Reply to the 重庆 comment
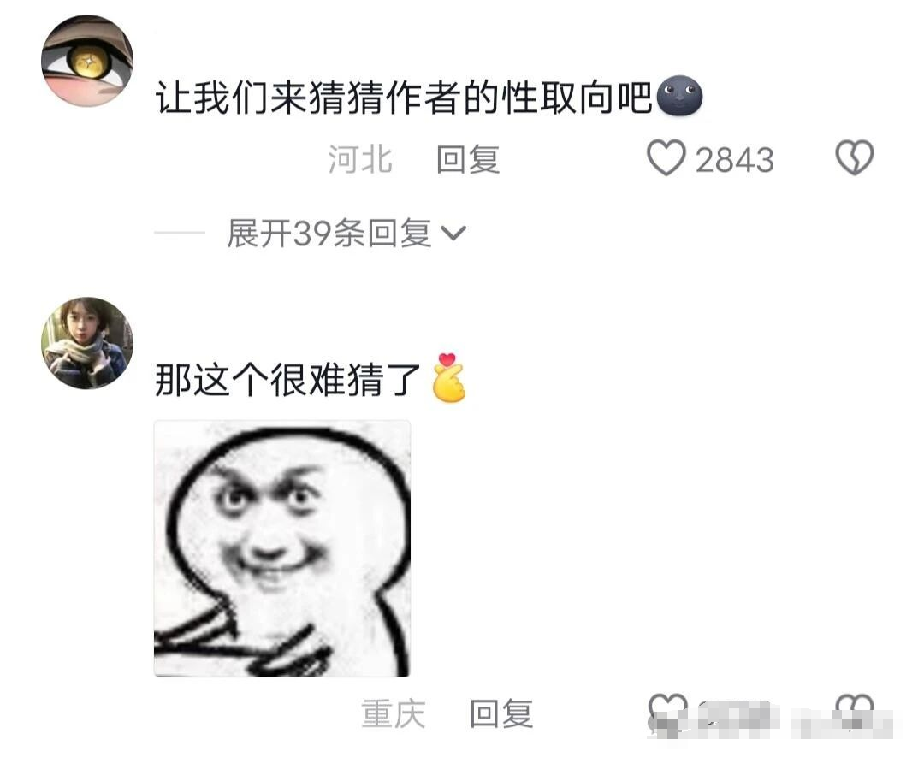This screenshot has width=924, height=763. pyautogui.click(x=500, y=714)
